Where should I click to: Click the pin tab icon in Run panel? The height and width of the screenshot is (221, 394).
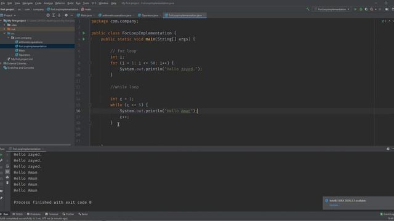(1, 198)
